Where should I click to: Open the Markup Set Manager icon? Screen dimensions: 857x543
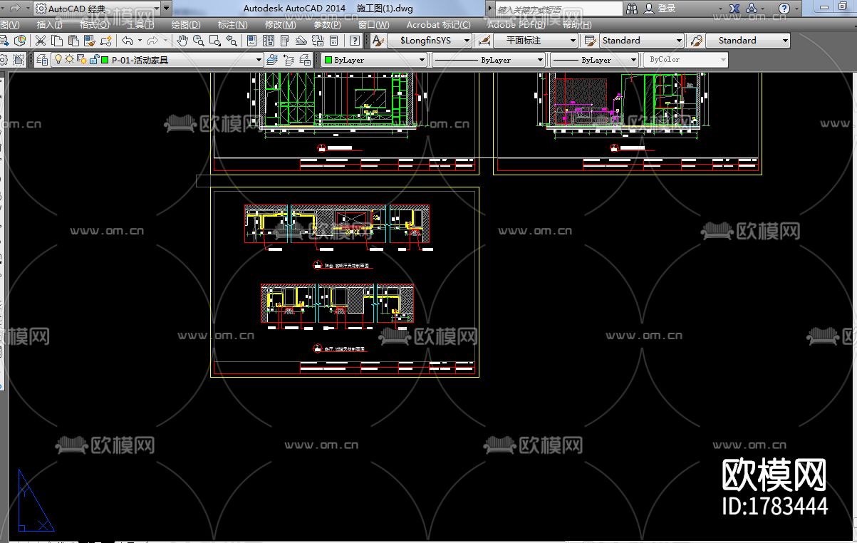click(317, 41)
